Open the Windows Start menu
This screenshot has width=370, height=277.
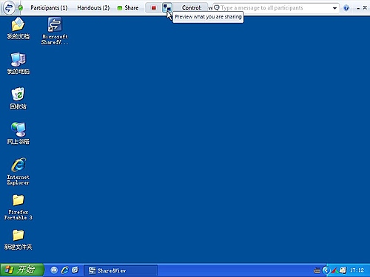click(x=22, y=270)
